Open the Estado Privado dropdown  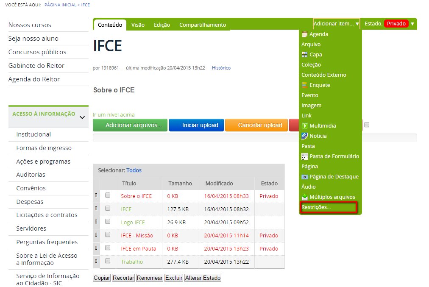(x=389, y=24)
